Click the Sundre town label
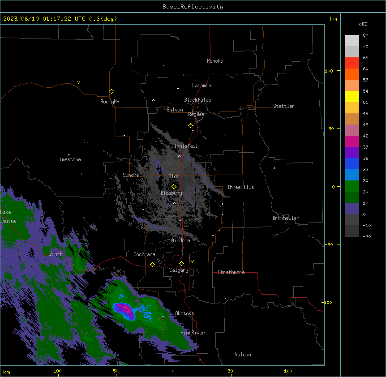 131,175
